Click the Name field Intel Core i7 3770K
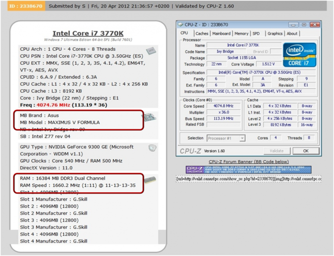The width and height of the screenshot is (334, 256). (x=244, y=45)
